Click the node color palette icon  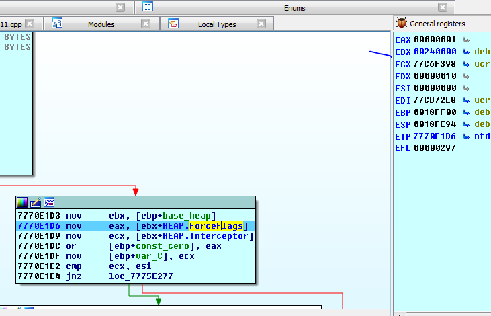23,202
